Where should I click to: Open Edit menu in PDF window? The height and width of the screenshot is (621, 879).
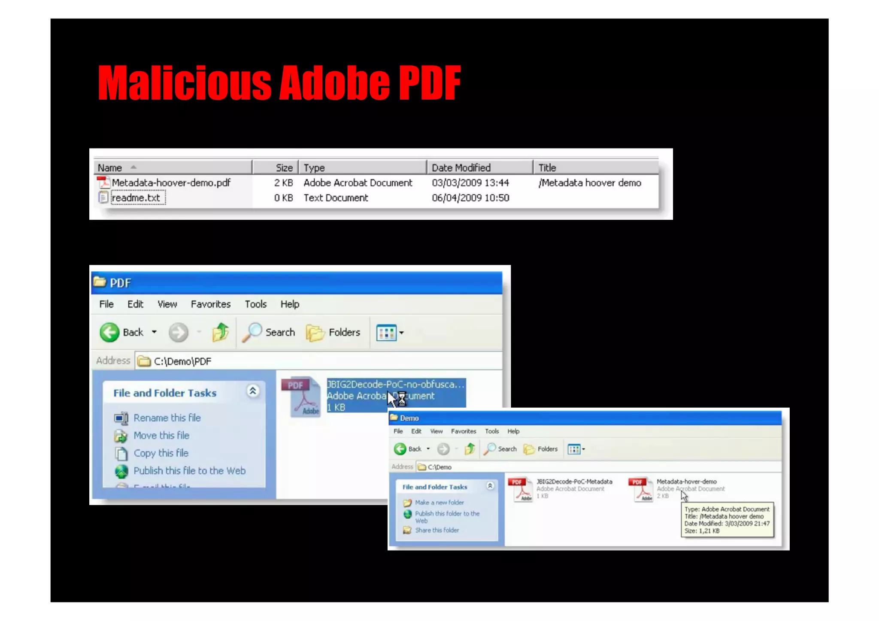pyautogui.click(x=135, y=304)
